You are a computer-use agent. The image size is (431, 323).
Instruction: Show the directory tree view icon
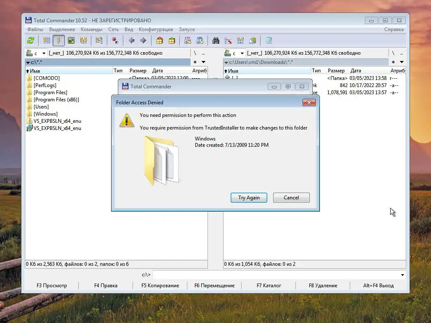[x=83, y=41]
